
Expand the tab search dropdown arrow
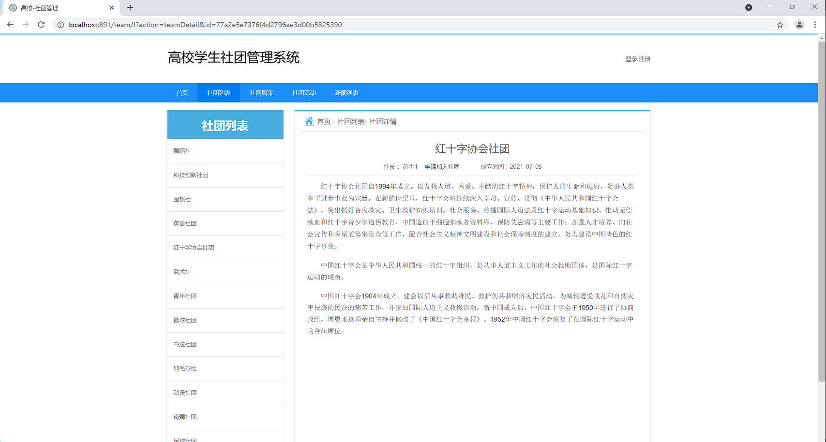(749, 7)
